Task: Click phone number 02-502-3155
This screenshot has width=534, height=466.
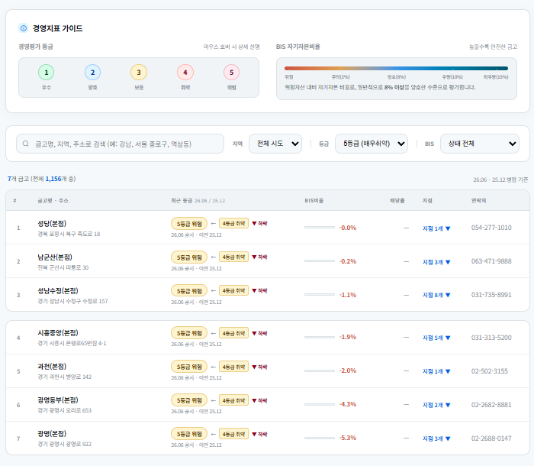Action: click(490, 371)
